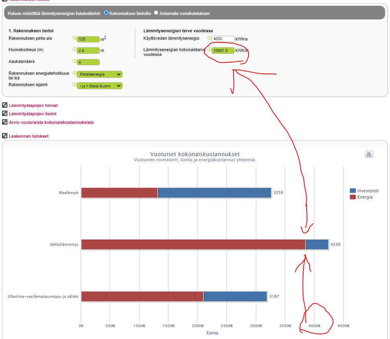The height and width of the screenshot is (339, 390).
Task: Toggle the Investointi legend series
Action: (x=368, y=191)
